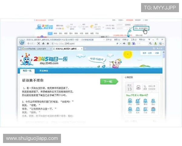This screenshot has height=146, width=182.
Task: Open the back history dropdown arrow
Action: point(35,43)
